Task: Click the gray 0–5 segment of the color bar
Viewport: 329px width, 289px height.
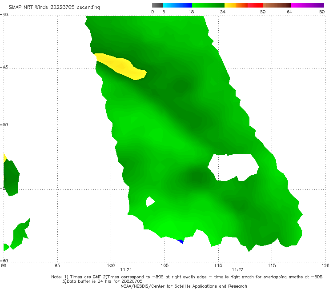Action: [157, 5]
